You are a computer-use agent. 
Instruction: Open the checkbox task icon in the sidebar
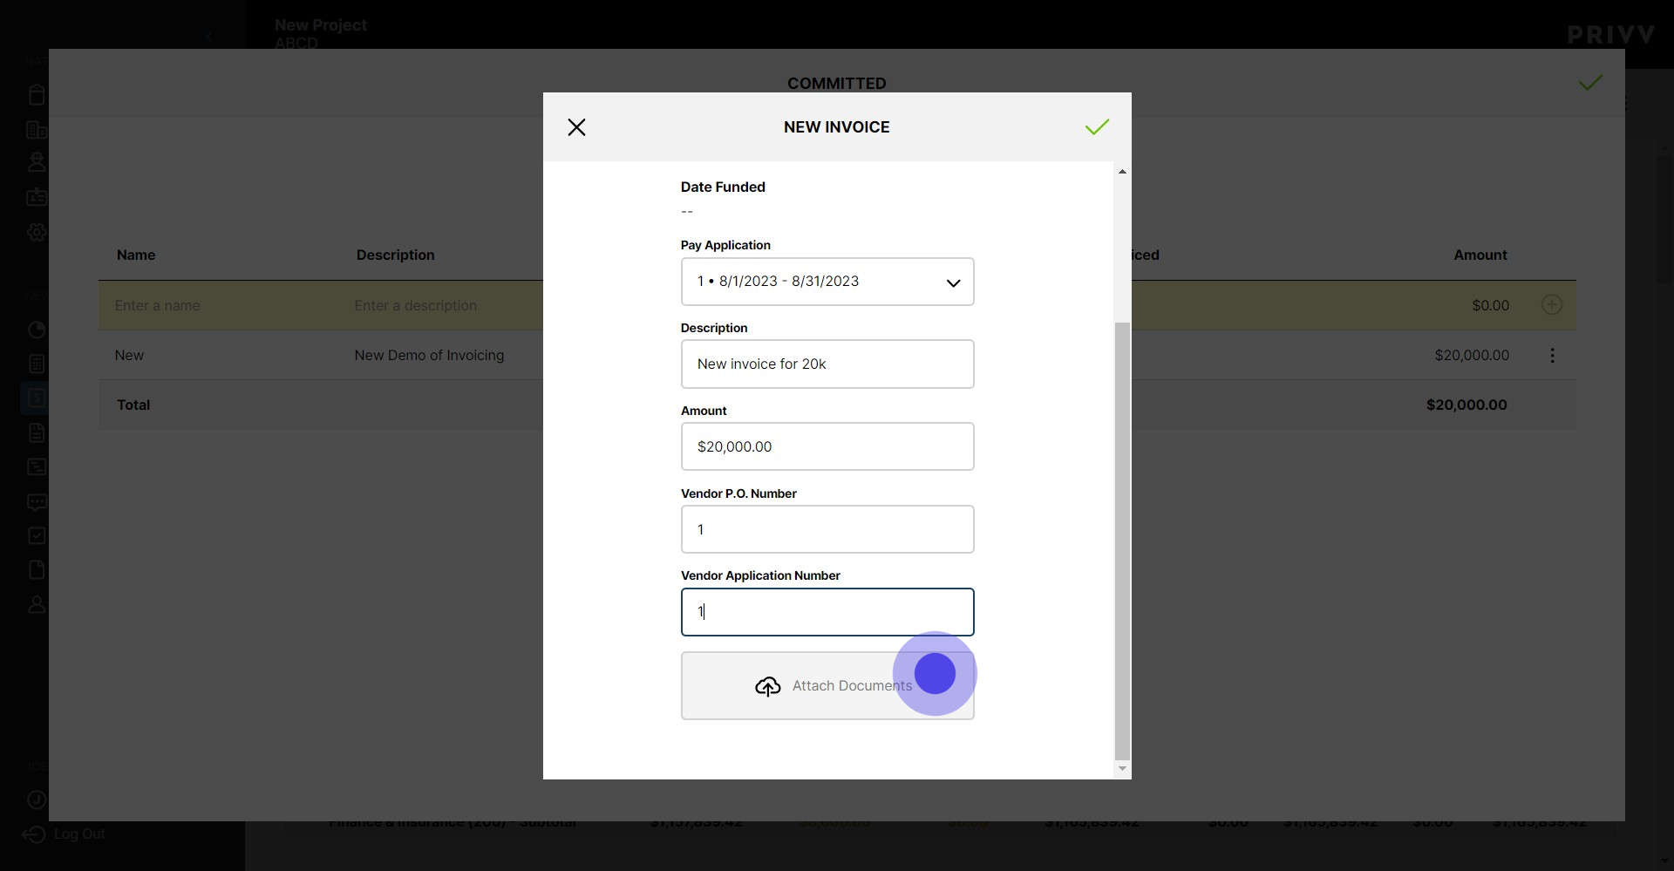(37, 536)
